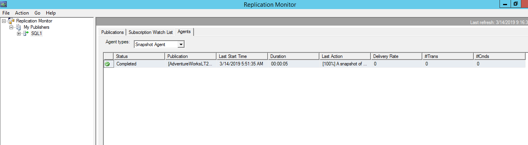528x145 pixels.
Task: Select the Replication Monitor root node icon
Action: coord(11,21)
